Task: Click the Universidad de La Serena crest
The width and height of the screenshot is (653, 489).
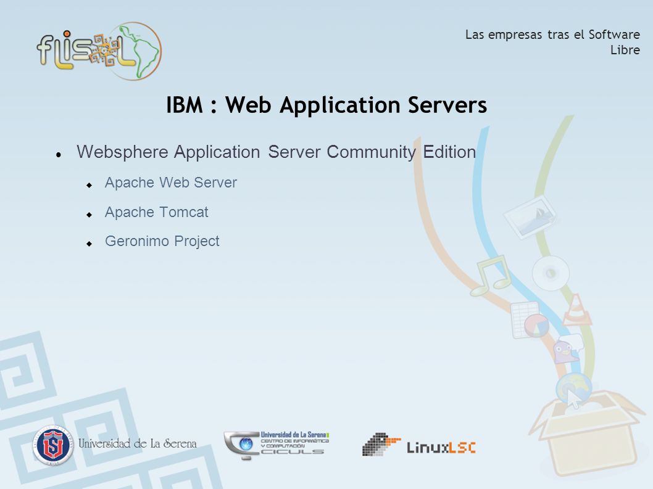Action: [53, 445]
